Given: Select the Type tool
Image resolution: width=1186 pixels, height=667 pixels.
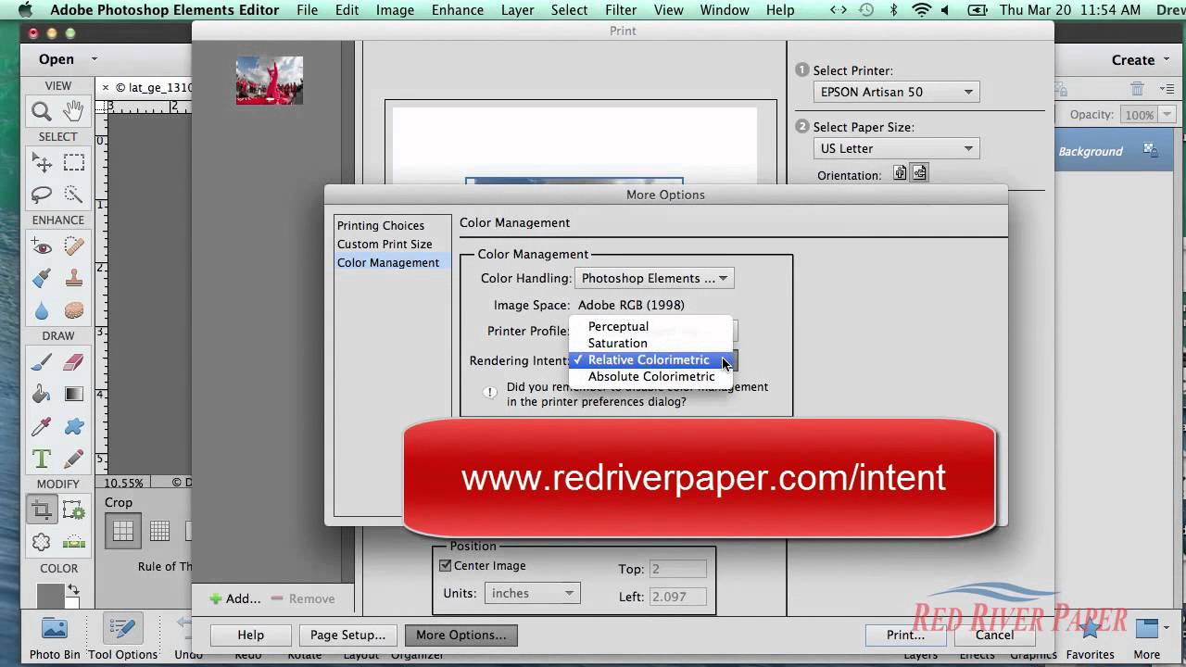Looking at the screenshot, I should 42,459.
